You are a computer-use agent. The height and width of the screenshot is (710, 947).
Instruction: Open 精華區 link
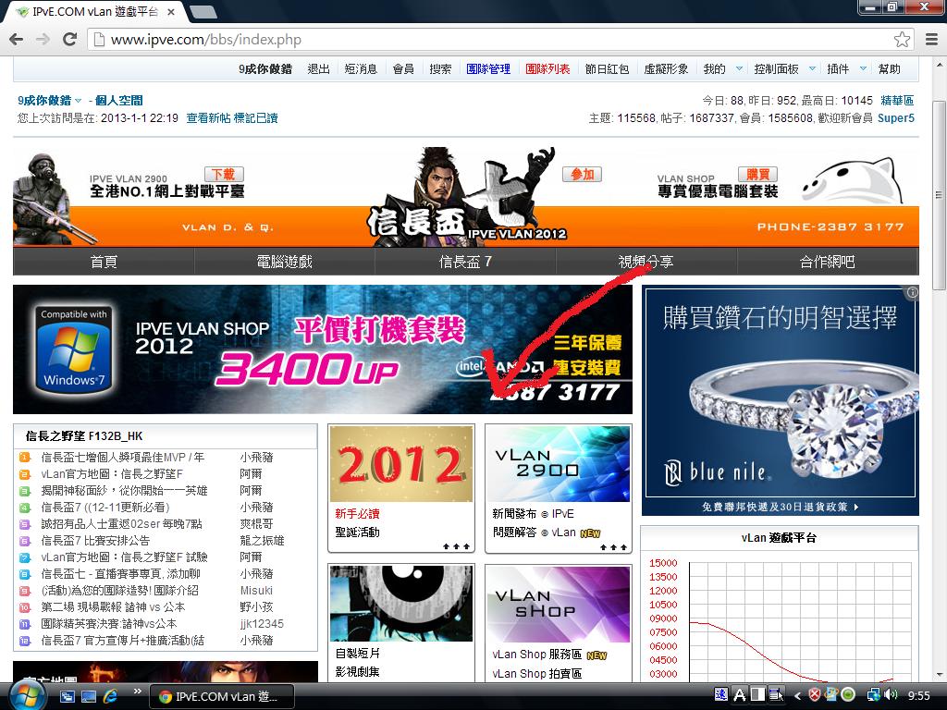point(897,100)
